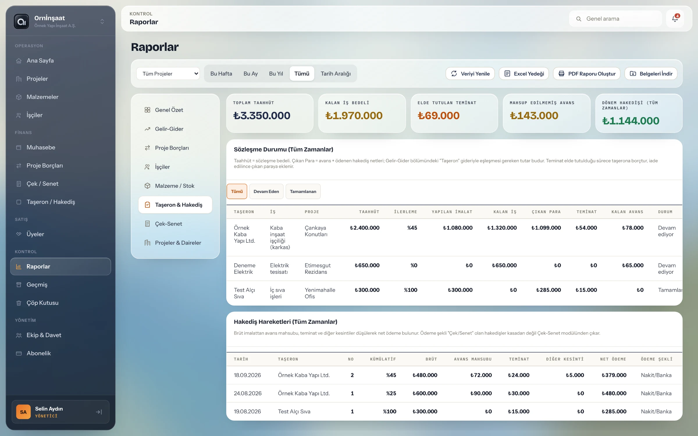Open Ana Sayfa from the sidebar
The width and height of the screenshot is (698, 436).
(60, 60)
